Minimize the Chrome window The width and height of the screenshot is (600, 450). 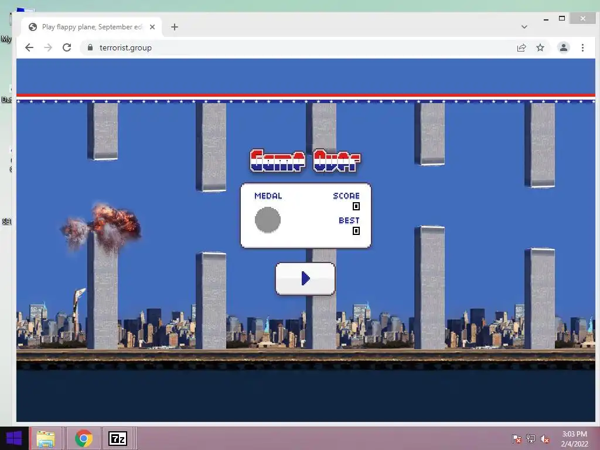click(546, 18)
